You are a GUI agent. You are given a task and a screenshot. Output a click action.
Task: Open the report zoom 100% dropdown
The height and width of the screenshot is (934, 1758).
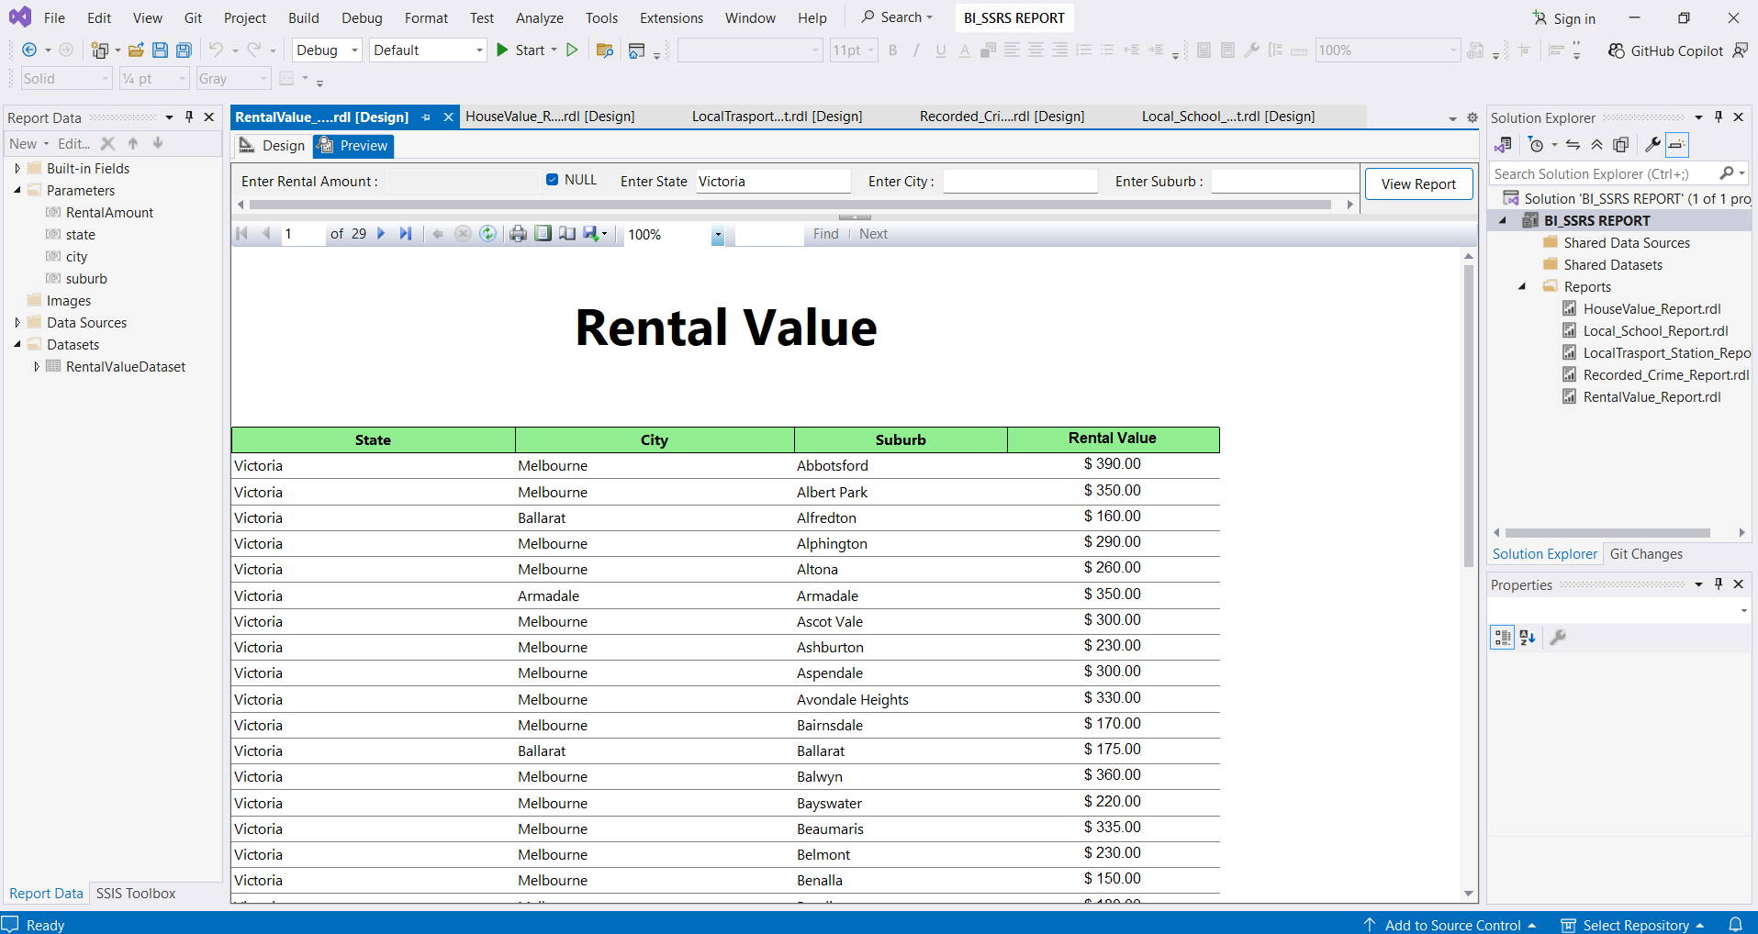(x=718, y=235)
